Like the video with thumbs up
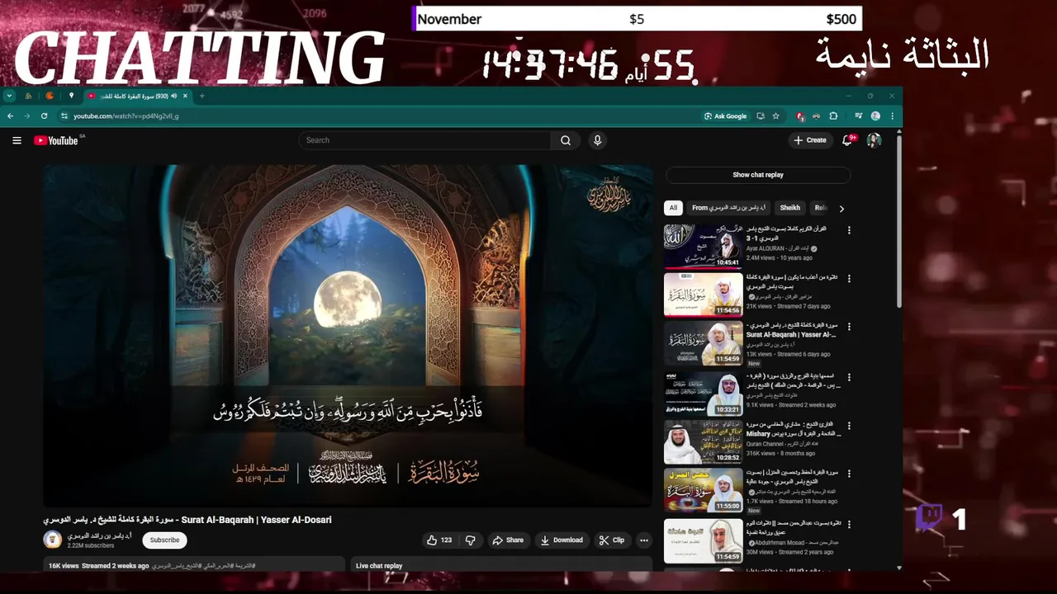1057x594 pixels. (438, 540)
